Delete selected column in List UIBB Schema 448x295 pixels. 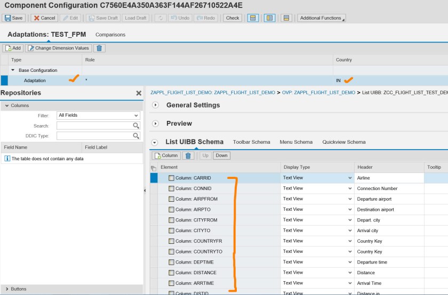188,155
